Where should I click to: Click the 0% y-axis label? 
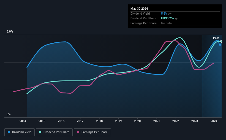click(x=9, y=114)
